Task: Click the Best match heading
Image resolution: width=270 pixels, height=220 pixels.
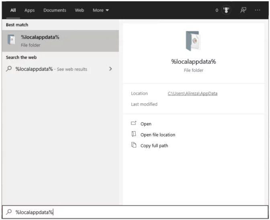Action: point(17,25)
